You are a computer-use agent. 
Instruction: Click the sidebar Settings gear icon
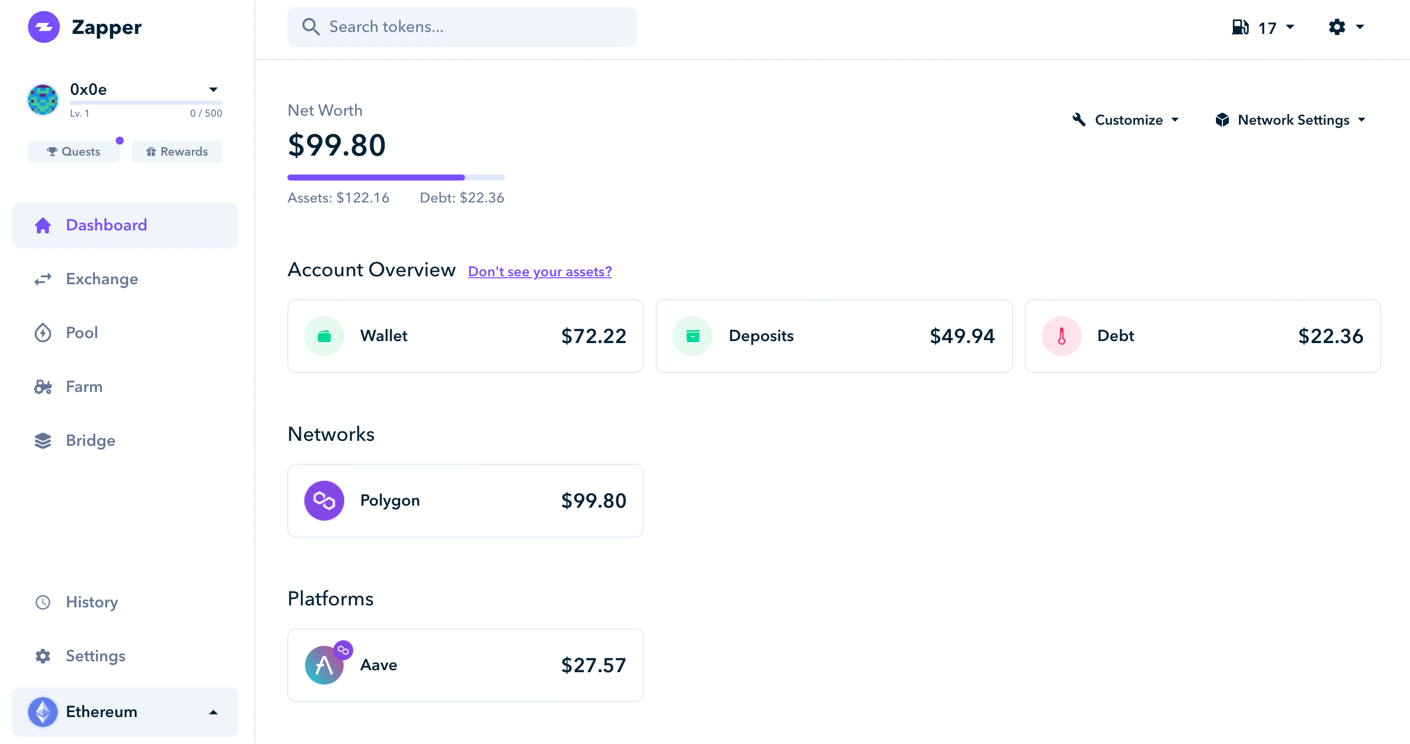pyautogui.click(x=43, y=656)
